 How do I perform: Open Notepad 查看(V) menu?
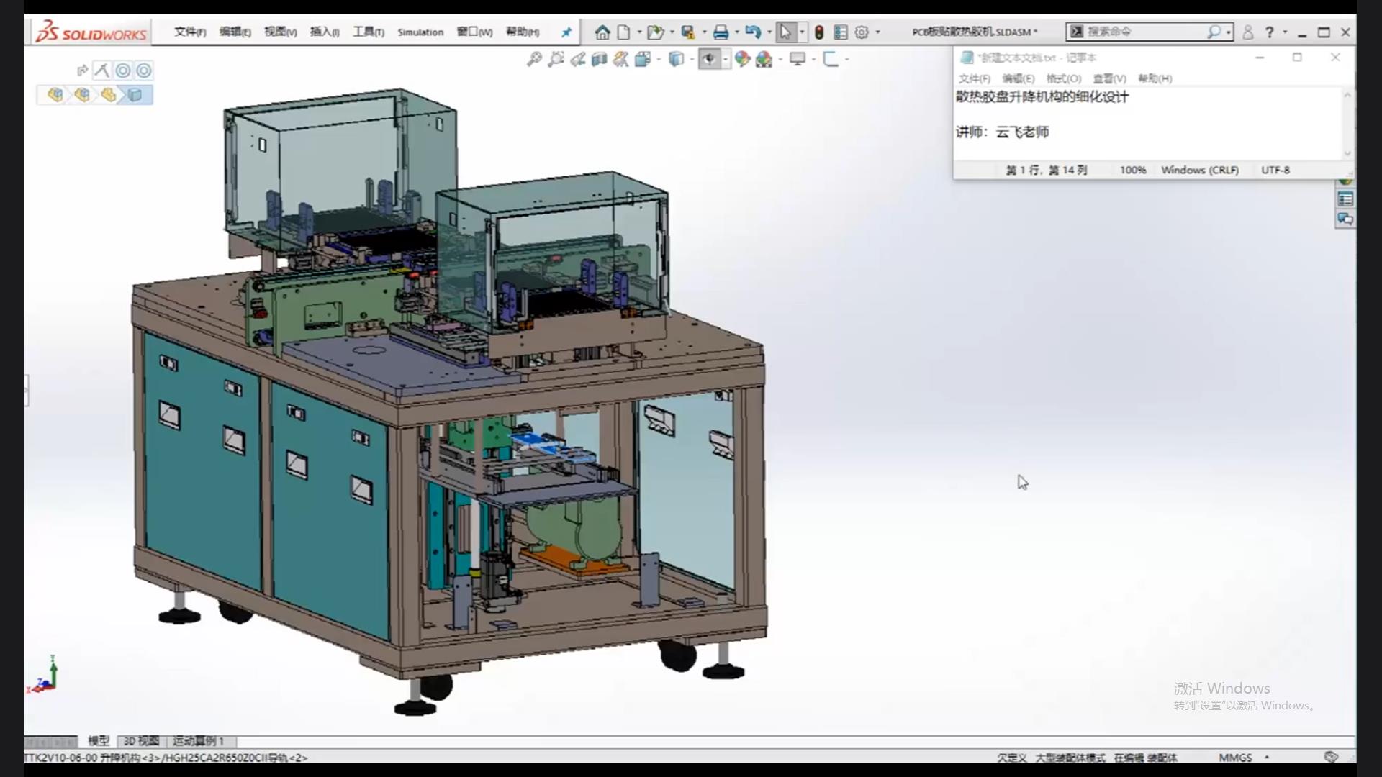1109,78
